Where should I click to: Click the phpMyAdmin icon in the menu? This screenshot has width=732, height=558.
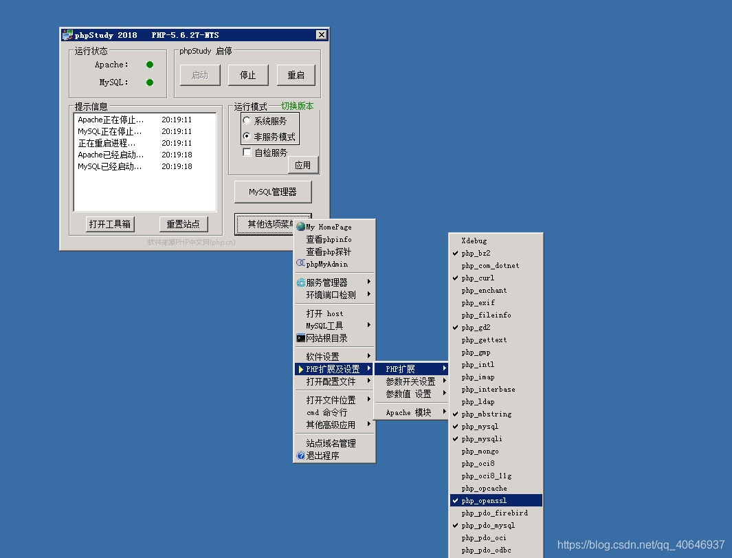coord(300,263)
